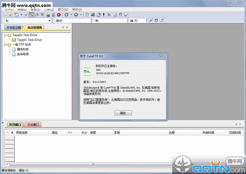This screenshot has width=246, height=174.
Task: Open the Upload options dropdown arrow
Action: tap(81, 15)
